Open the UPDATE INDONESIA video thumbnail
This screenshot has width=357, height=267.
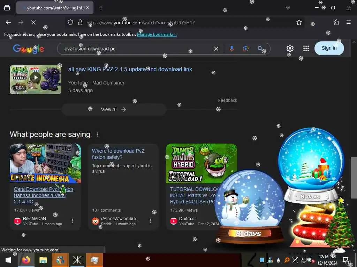(45, 163)
